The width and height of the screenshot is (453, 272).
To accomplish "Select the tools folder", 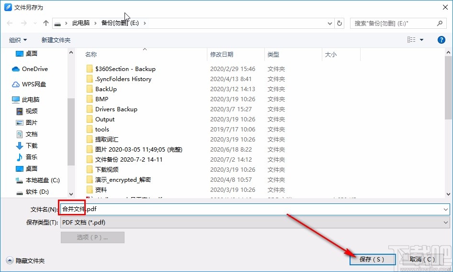I will coord(98,130).
